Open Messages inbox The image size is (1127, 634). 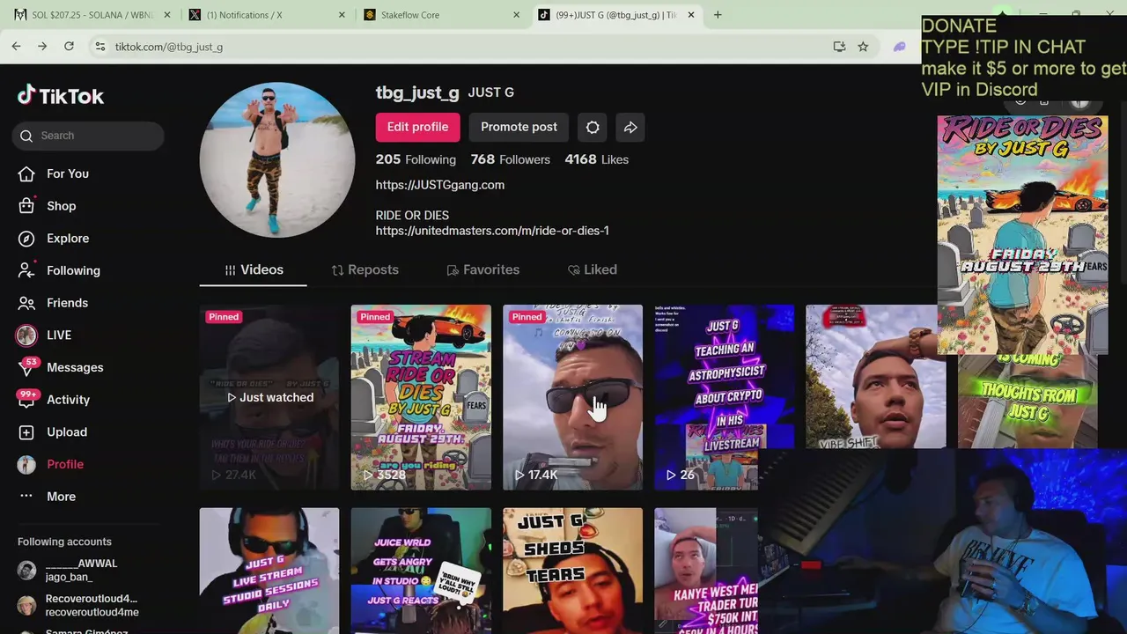tap(75, 367)
